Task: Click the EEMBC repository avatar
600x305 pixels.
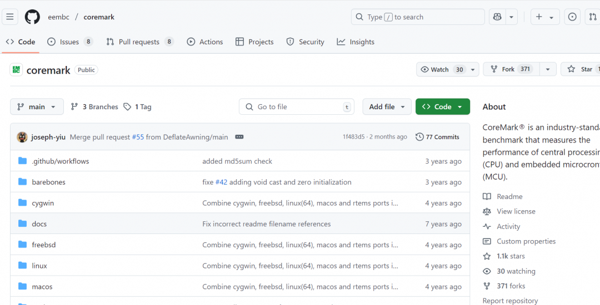Action: point(16,70)
